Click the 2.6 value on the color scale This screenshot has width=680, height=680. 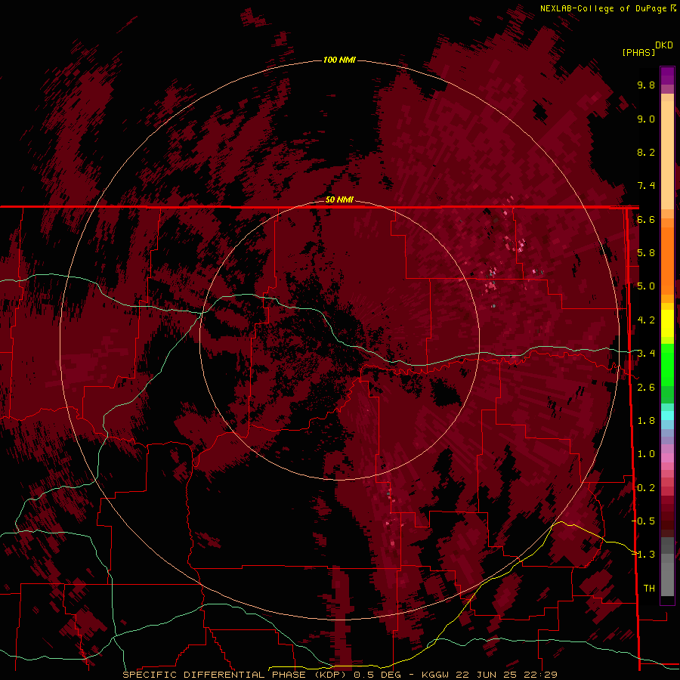[646, 387]
